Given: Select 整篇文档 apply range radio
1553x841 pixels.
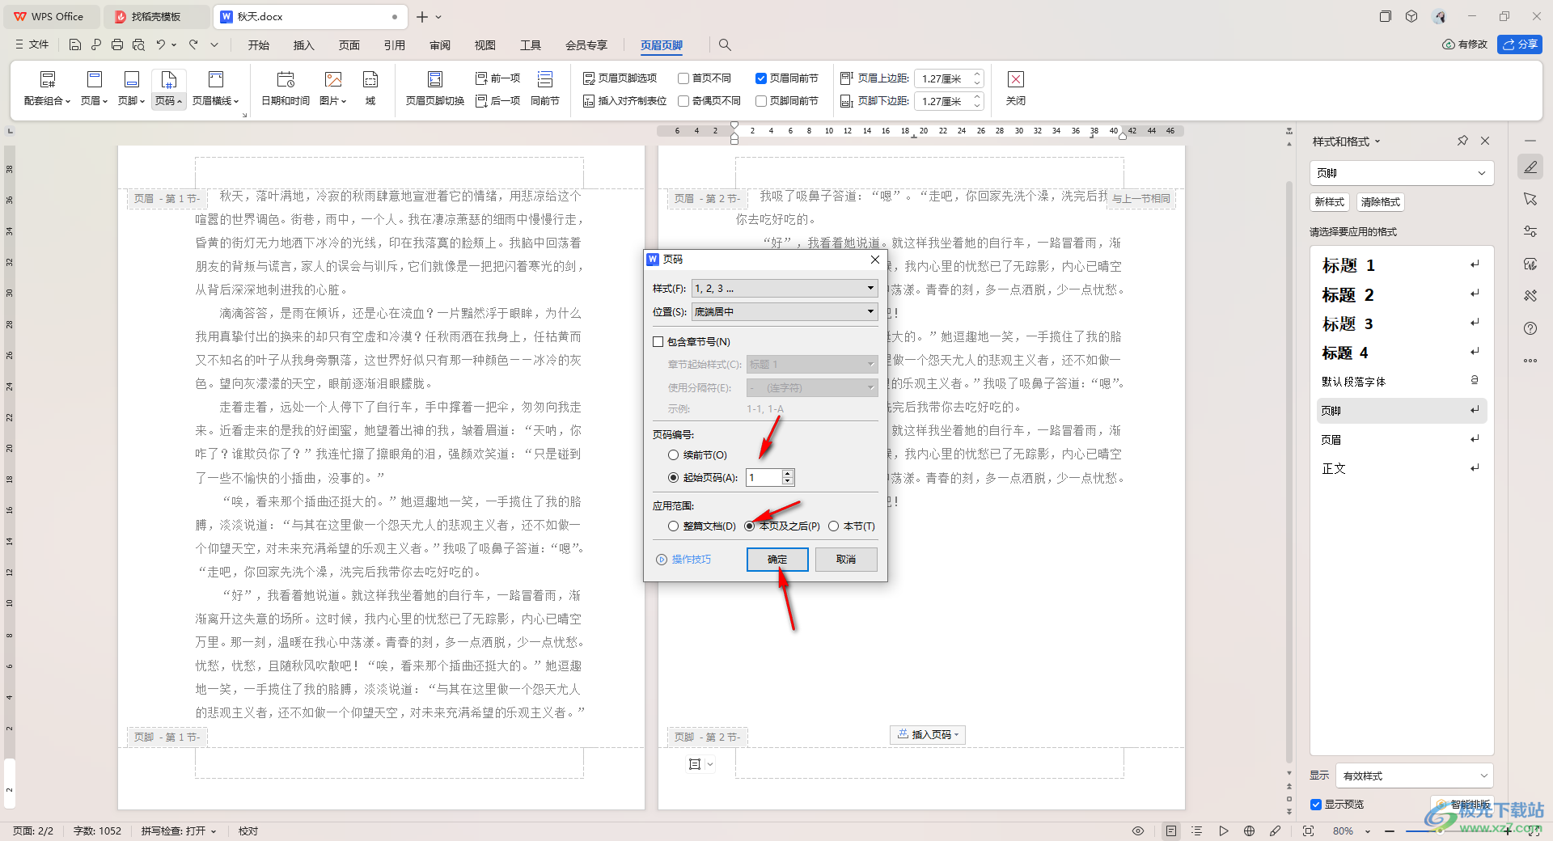Looking at the screenshot, I should (x=673, y=526).
